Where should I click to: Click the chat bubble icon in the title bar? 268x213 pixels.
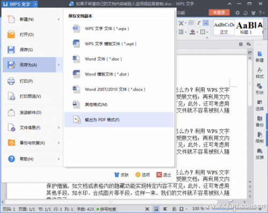pos(245,13)
